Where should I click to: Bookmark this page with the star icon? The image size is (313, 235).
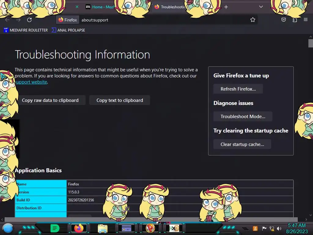point(253,20)
